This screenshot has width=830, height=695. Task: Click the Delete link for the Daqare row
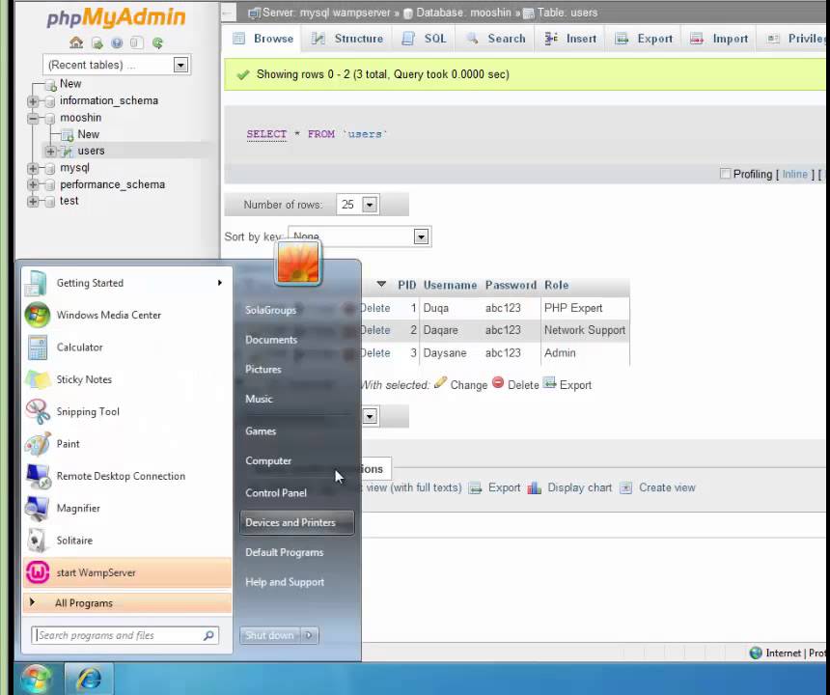click(374, 330)
